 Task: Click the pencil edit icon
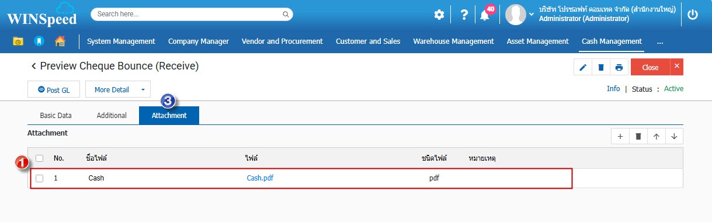point(582,67)
